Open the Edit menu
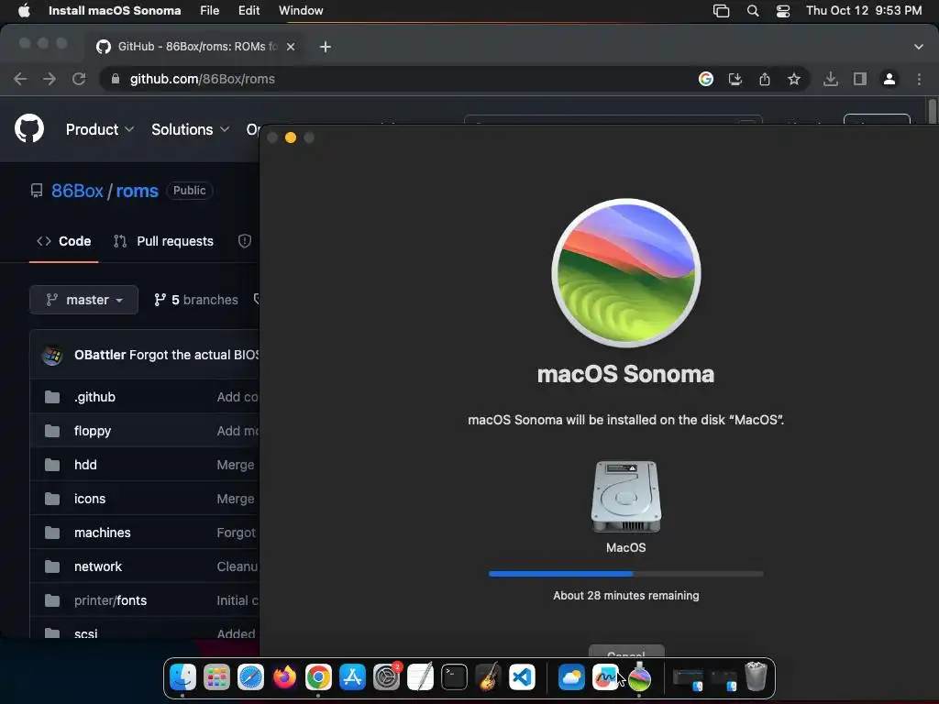 click(249, 11)
